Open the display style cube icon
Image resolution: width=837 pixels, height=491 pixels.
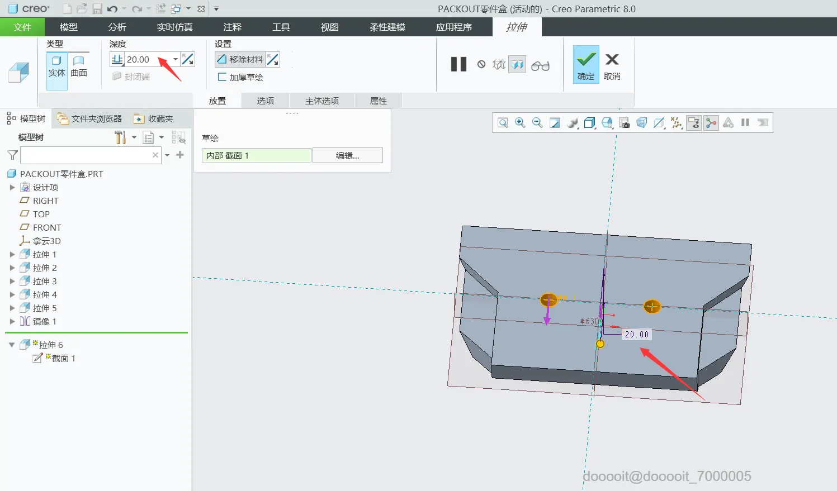coord(589,123)
